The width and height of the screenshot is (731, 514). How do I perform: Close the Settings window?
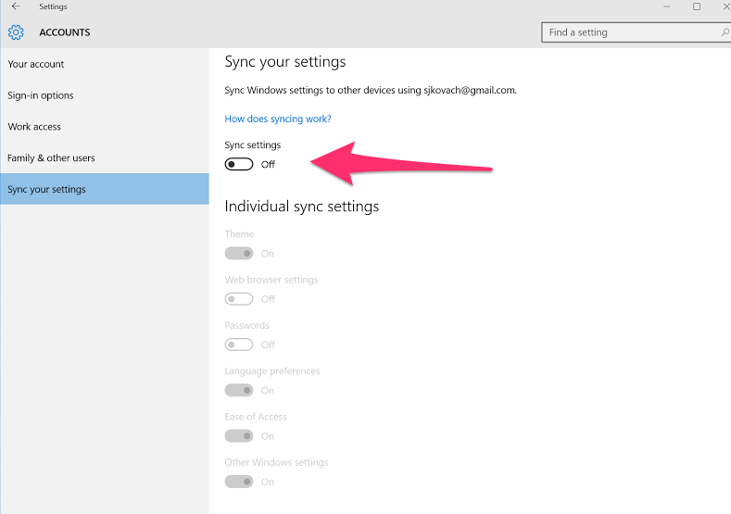tap(725, 6)
